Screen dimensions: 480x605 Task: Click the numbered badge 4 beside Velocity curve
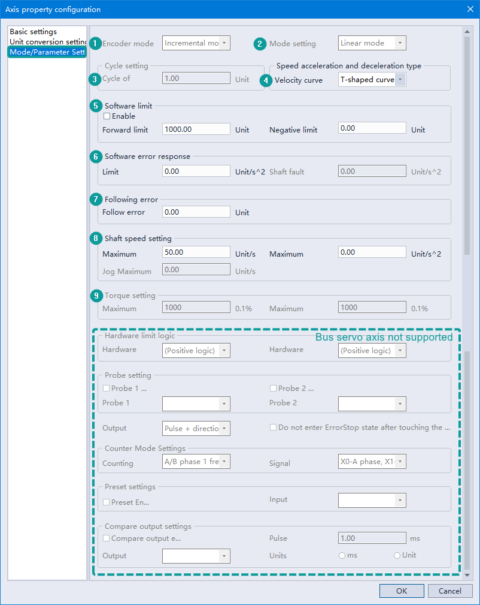pyautogui.click(x=266, y=80)
